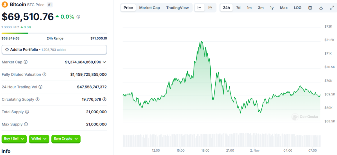Open the Earn Crypto dropdown
This screenshot has width=337, height=155.
click(66, 139)
